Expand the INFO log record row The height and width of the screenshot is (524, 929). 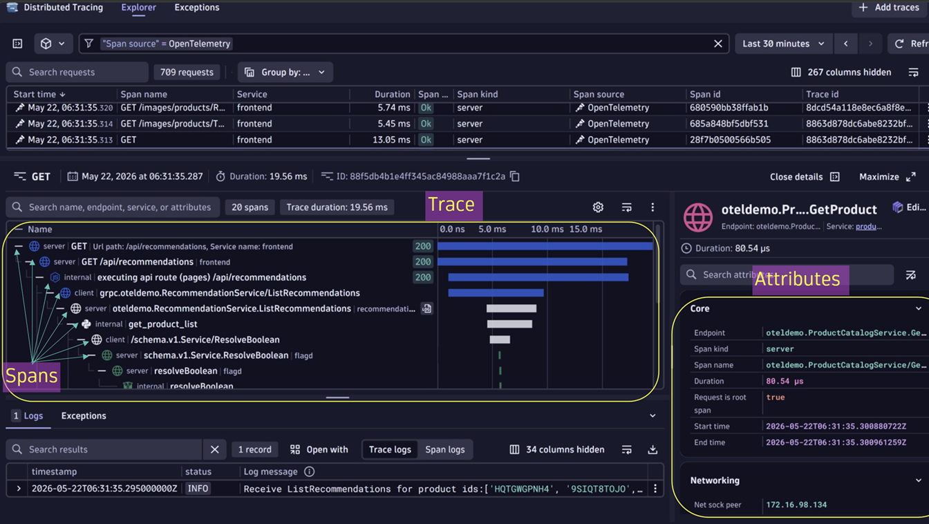(x=19, y=489)
